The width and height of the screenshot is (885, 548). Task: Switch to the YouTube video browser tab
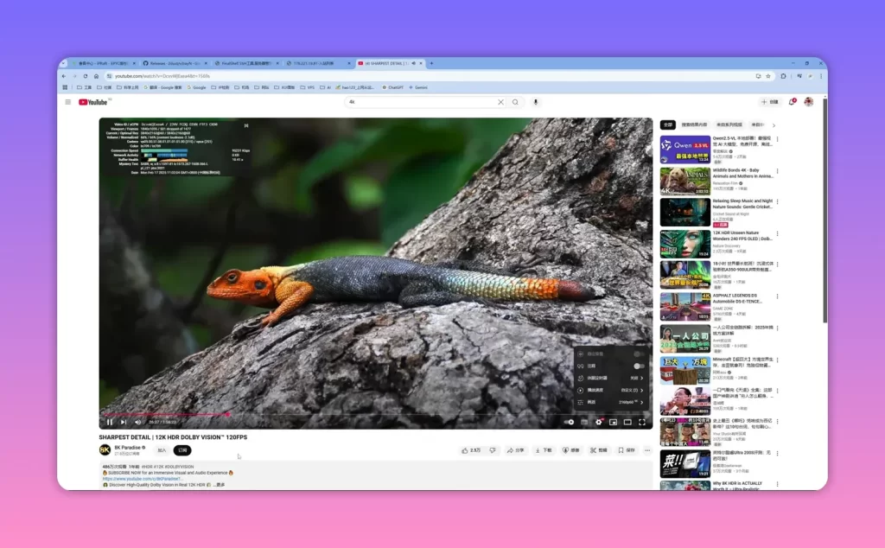(390, 63)
